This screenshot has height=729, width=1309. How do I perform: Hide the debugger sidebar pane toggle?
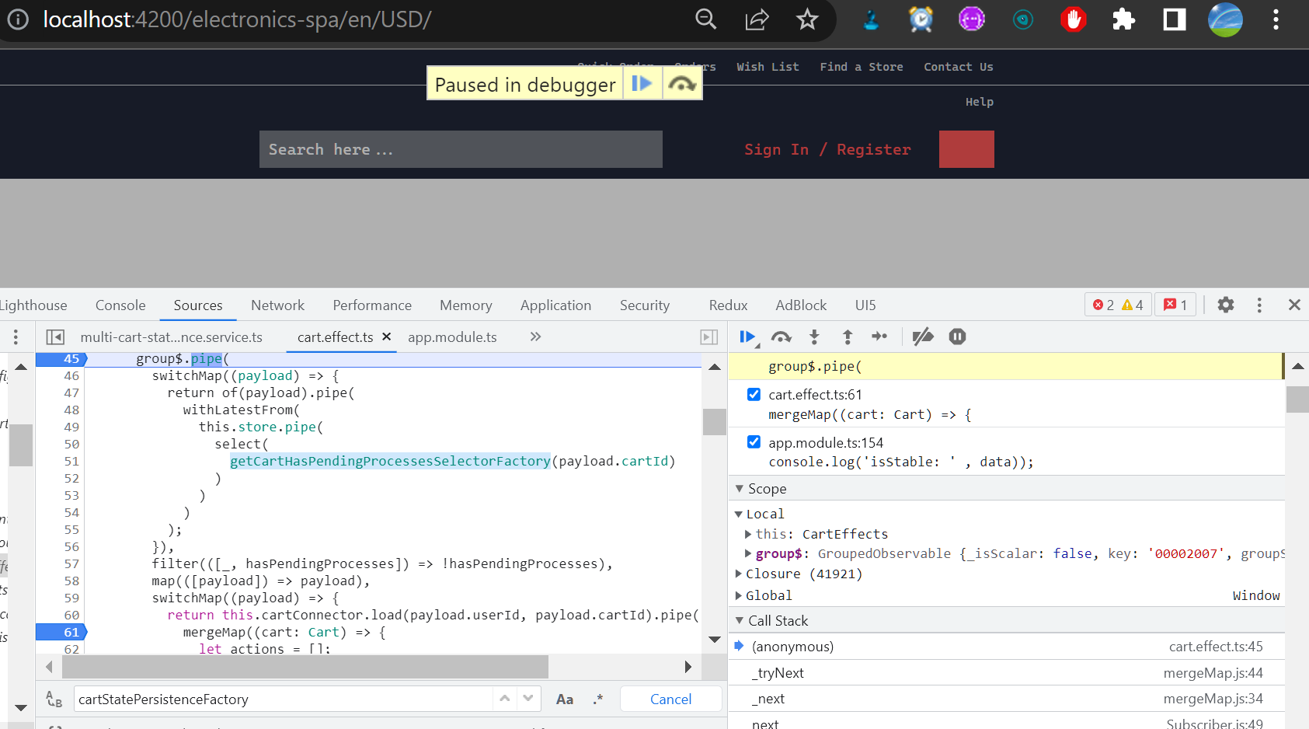tap(708, 337)
